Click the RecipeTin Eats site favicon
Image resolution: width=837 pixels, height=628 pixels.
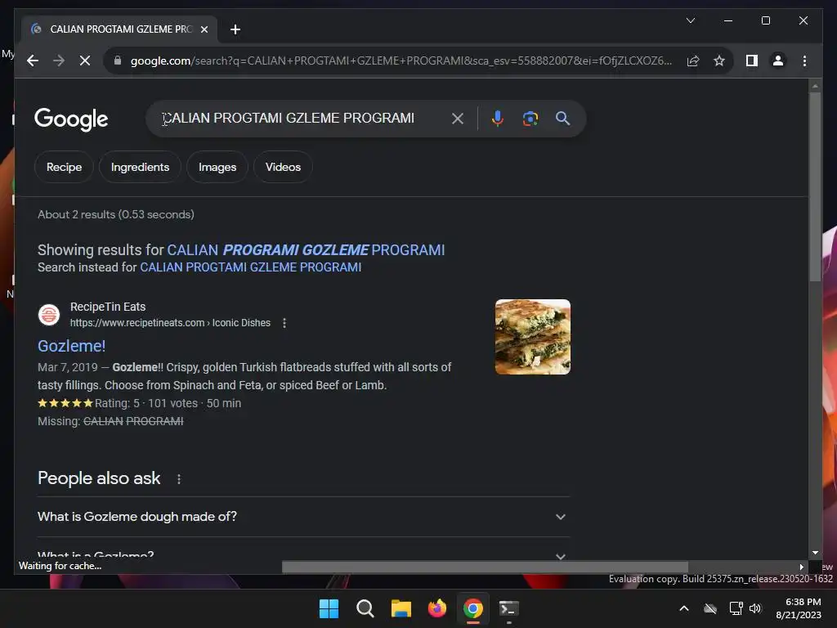coord(48,315)
